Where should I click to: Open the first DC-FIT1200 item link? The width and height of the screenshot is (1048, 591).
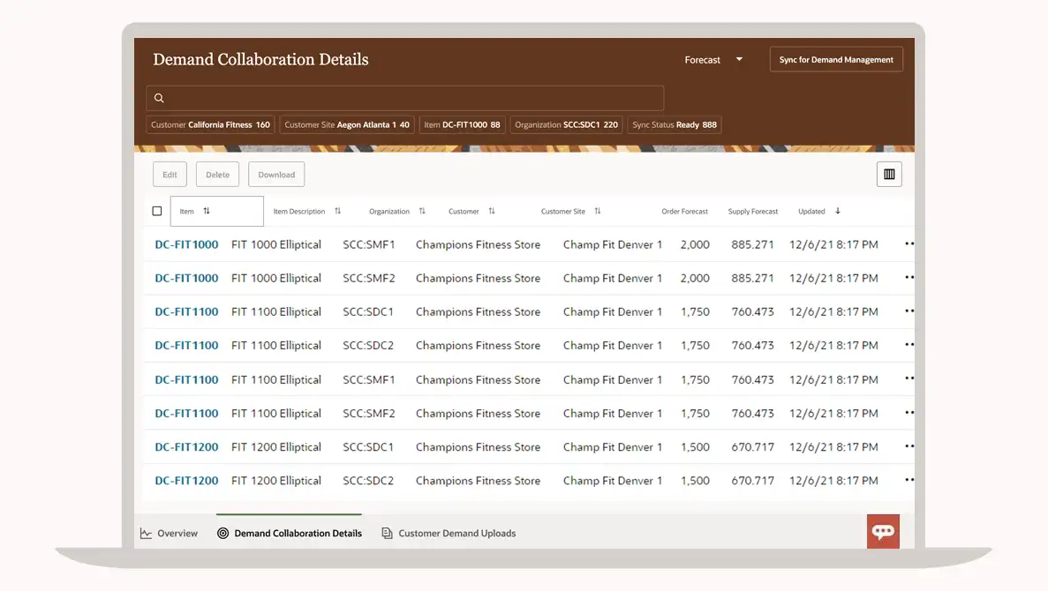click(186, 447)
